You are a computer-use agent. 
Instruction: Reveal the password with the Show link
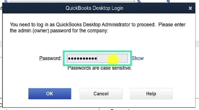click(x=138, y=58)
